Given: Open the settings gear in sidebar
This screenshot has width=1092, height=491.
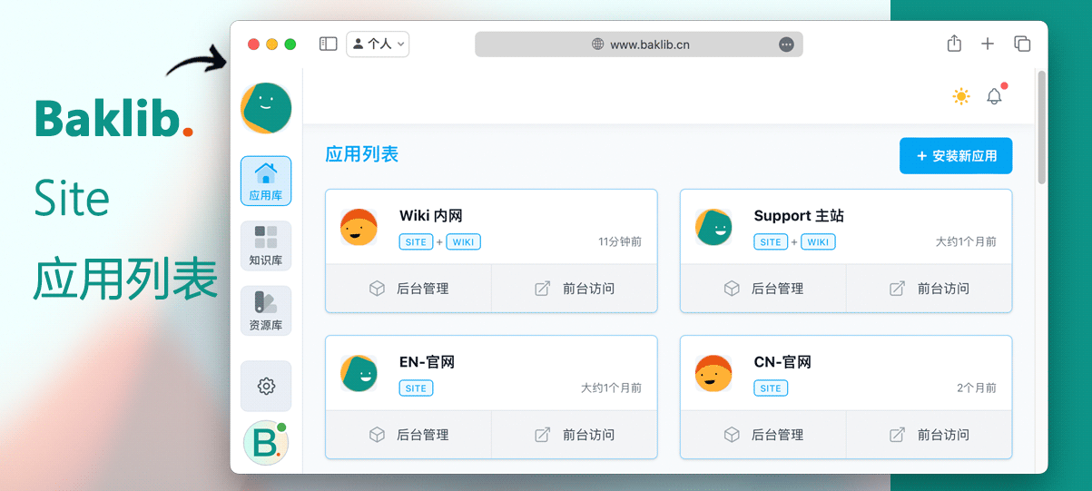Looking at the screenshot, I should (x=266, y=386).
